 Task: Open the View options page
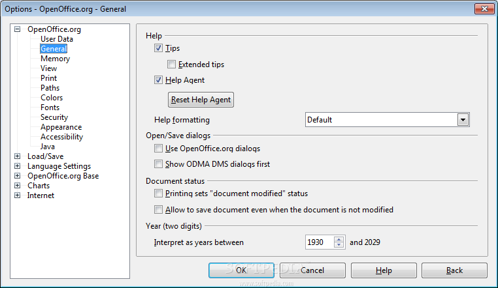(x=48, y=68)
